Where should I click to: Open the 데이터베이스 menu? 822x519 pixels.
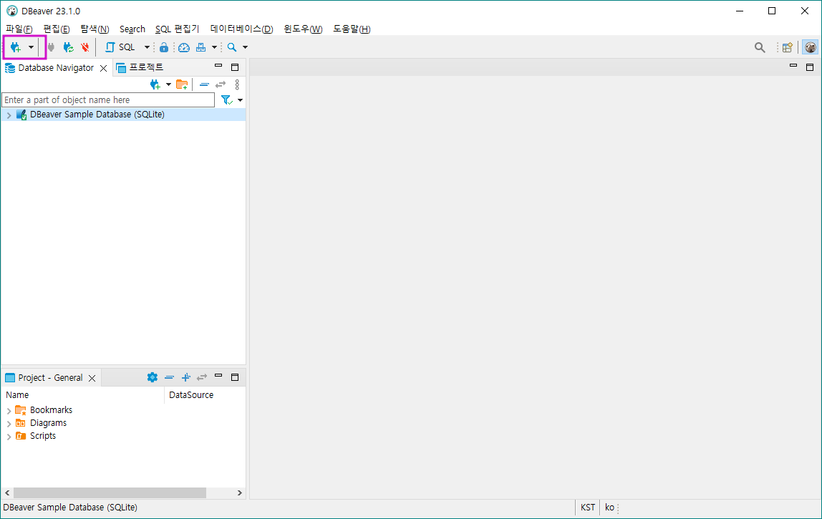tap(242, 29)
